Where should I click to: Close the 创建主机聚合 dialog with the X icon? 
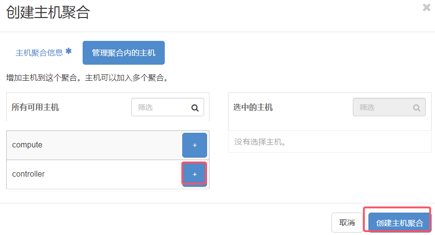tap(426, 7)
